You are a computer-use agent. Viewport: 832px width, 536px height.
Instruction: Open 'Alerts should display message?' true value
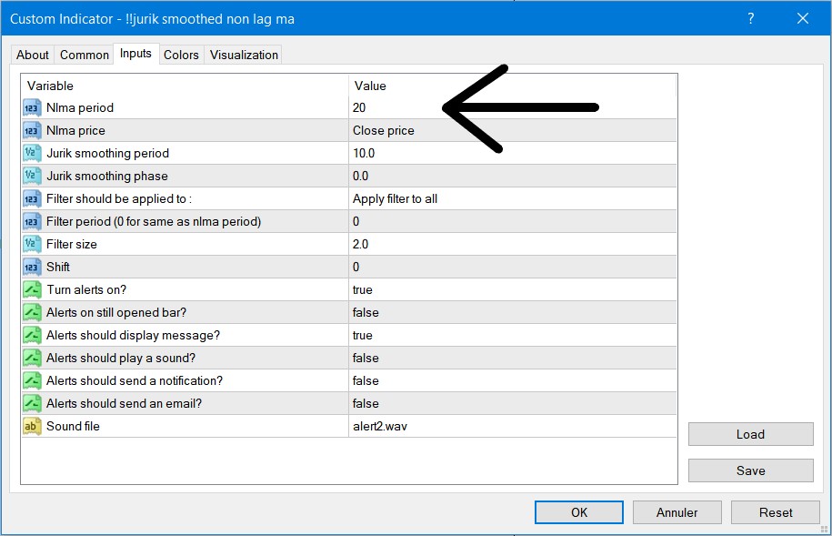point(513,335)
